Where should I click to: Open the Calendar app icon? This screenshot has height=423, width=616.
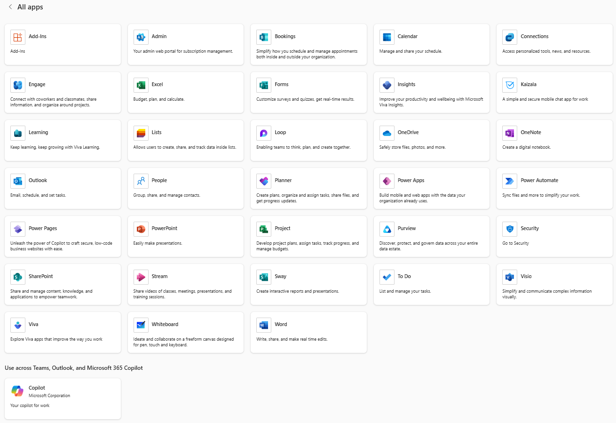387,37
